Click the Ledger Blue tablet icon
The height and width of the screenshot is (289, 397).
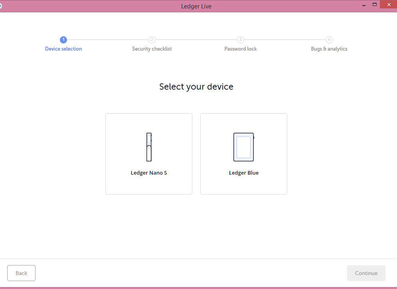pos(244,147)
